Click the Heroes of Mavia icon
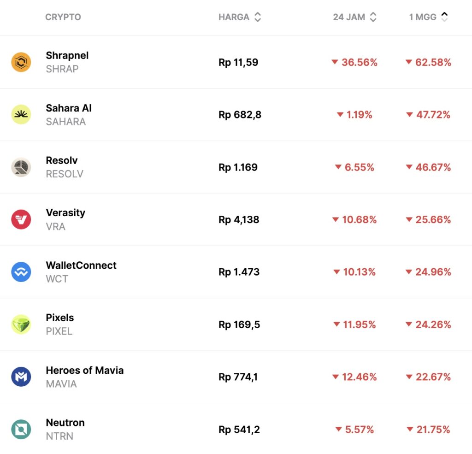The width and height of the screenshot is (472, 454). [x=21, y=377]
